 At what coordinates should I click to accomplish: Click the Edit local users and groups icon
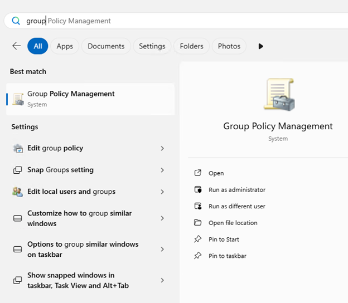coord(18,192)
